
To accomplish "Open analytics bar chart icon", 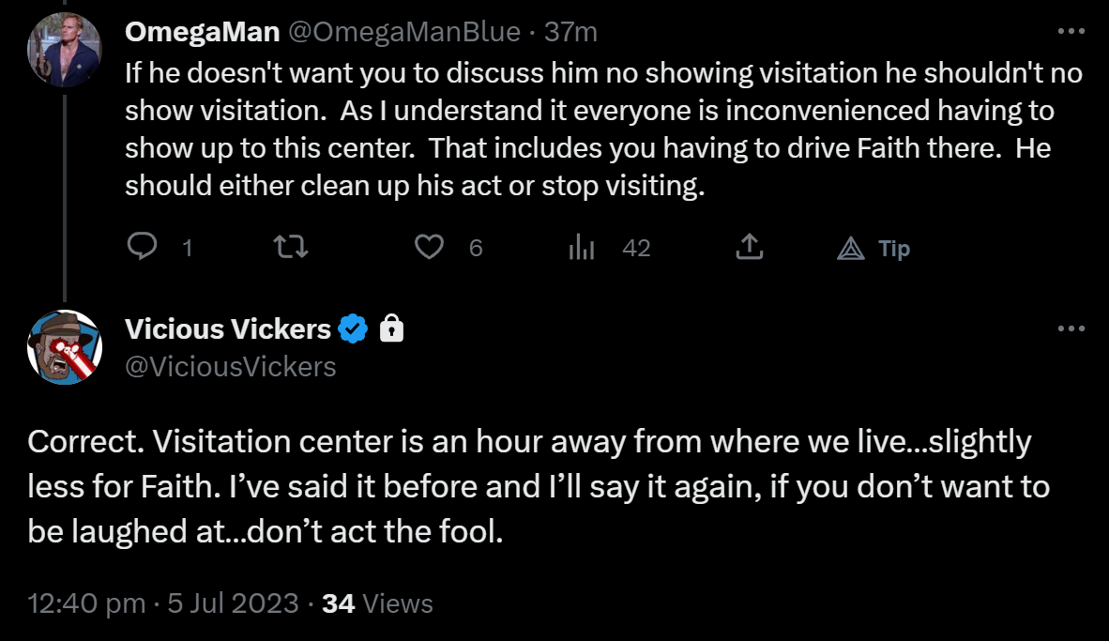I will pyautogui.click(x=582, y=247).
